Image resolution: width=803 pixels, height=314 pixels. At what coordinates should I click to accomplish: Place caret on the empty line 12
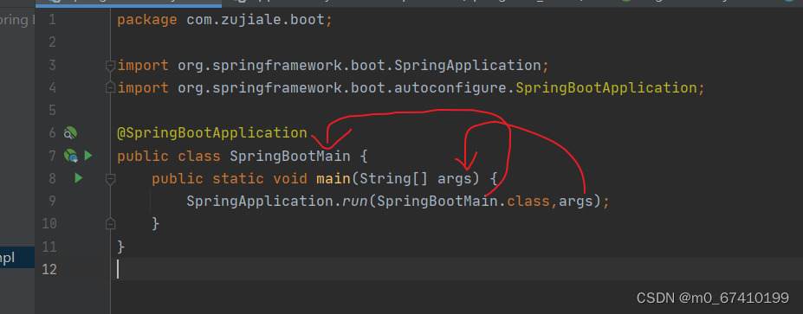click(457, 269)
